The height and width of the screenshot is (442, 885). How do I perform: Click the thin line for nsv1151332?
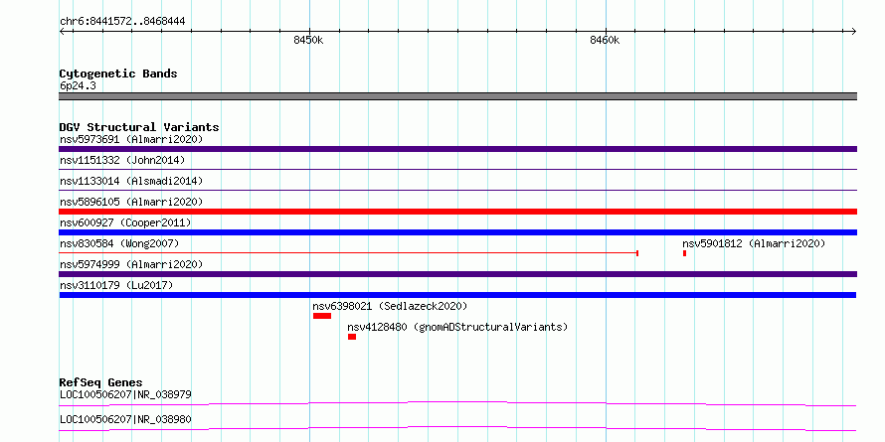457,170
